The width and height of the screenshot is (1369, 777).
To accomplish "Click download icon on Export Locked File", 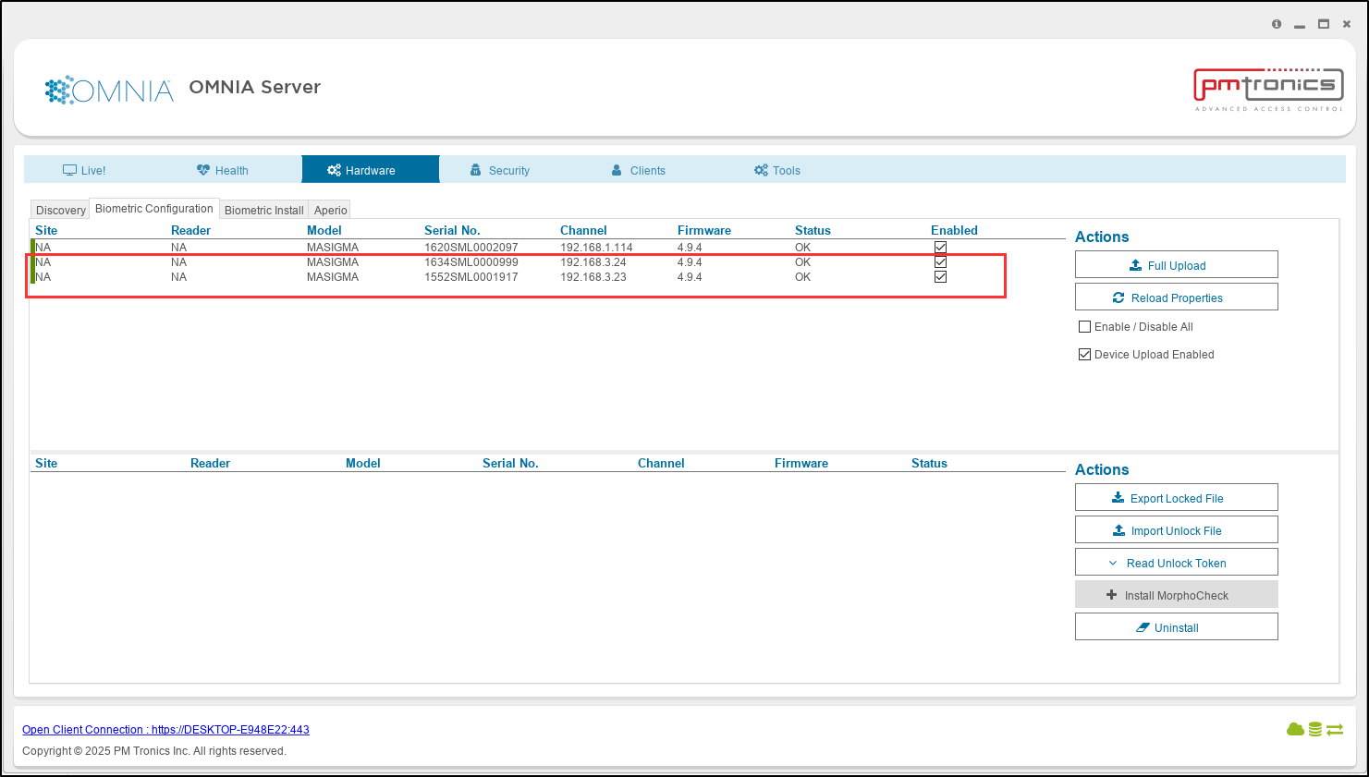I will point(1118,498).
